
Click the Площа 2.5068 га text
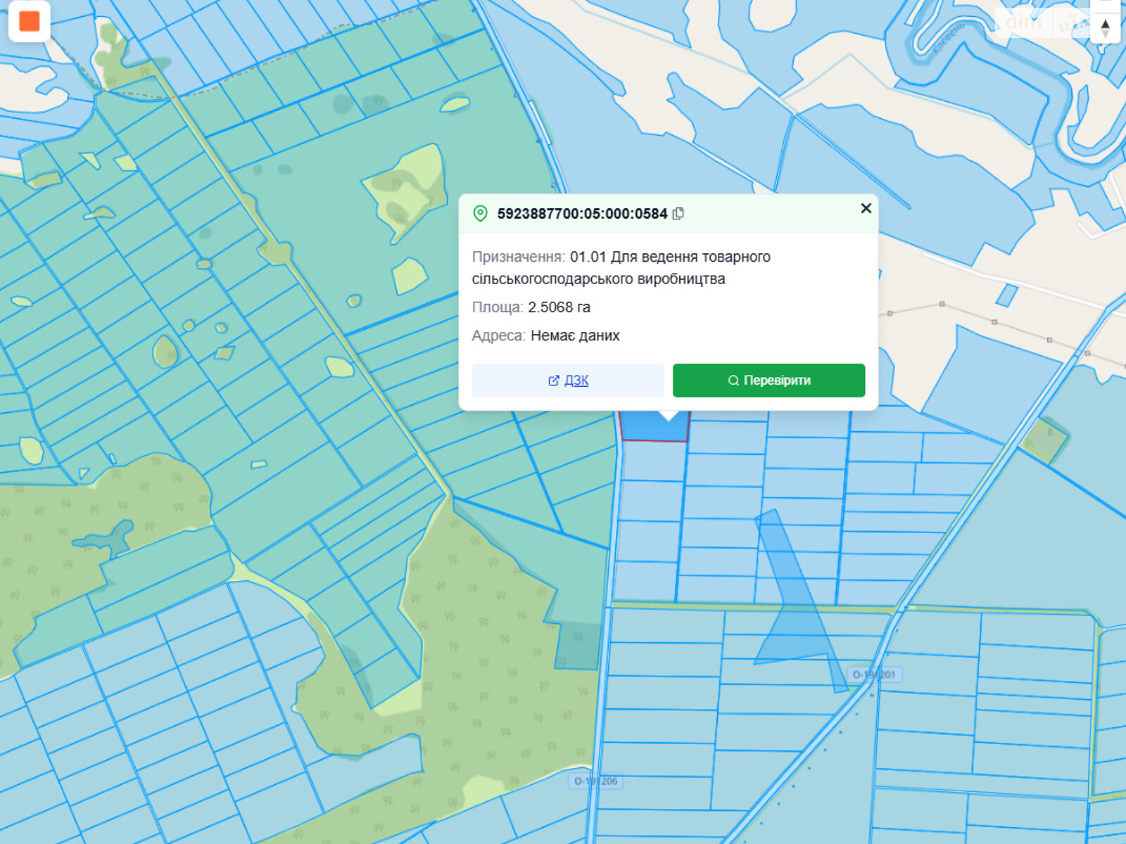[x=531, y=307]
